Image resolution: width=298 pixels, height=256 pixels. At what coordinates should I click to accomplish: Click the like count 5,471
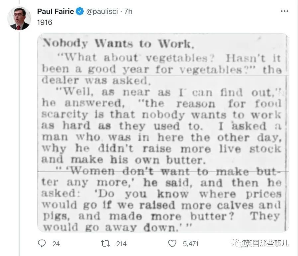[190, 244]
